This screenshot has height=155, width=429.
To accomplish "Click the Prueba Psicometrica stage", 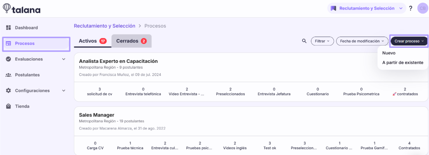I will pos(361,91).
